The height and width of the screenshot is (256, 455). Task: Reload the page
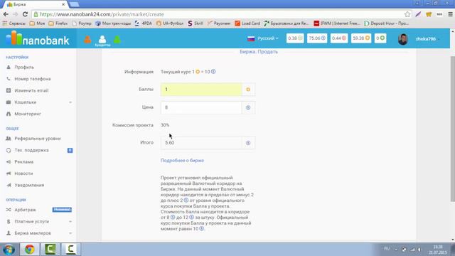[25, 14]
